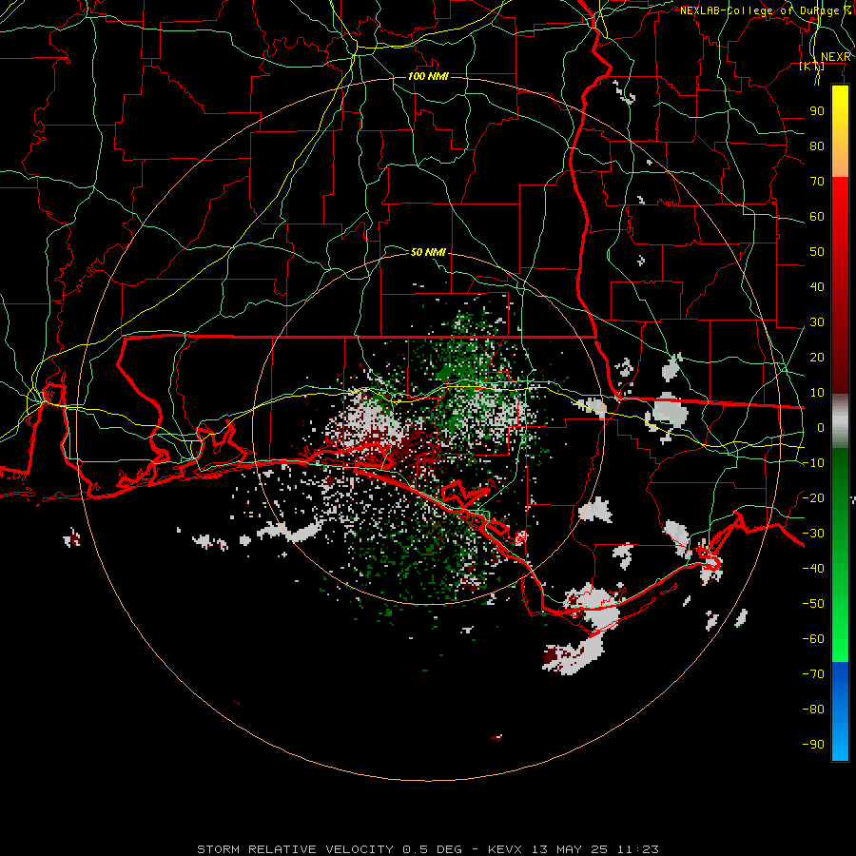Click the "0.5 DEG" tilt text
The image size is (856, 856).
click(432, 849)
